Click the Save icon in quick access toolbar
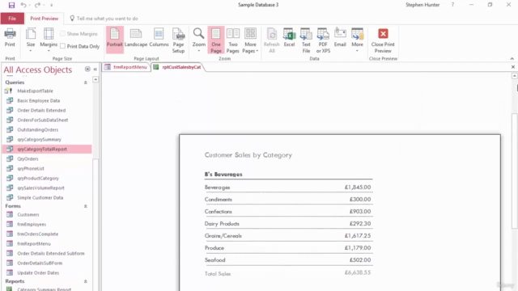Image resolution: width=518 pixels, height=291 pixels. click(11, 5)
